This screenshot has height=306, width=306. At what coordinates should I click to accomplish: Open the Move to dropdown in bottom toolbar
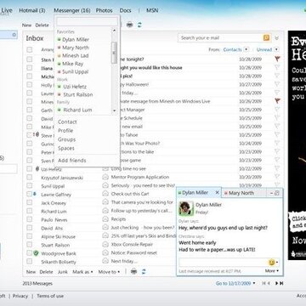(109, 272)
